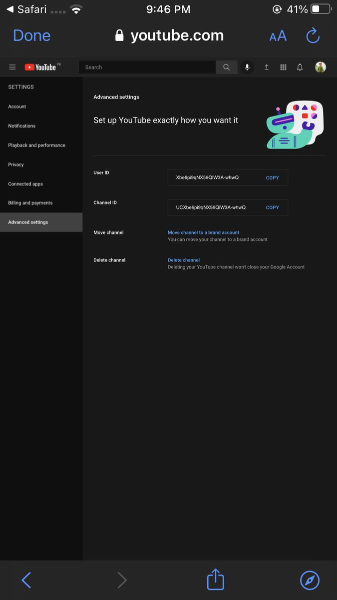
Task: Select Advanced settings in the sidebar
Action: point(41,222)
